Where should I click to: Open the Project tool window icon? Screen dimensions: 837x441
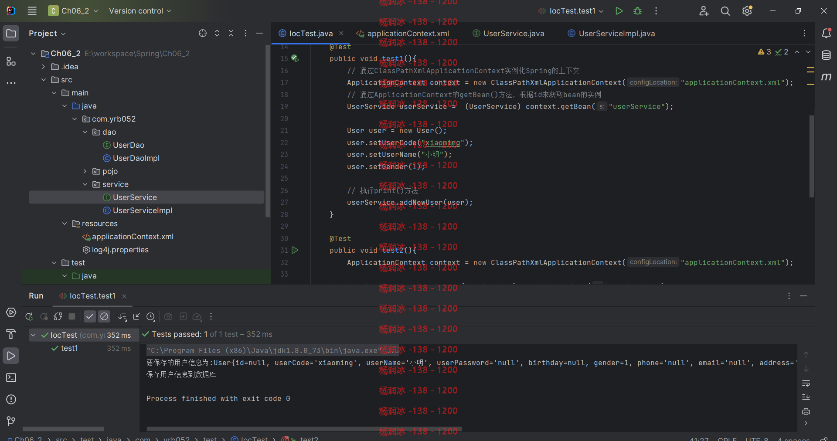coord(11,34)
